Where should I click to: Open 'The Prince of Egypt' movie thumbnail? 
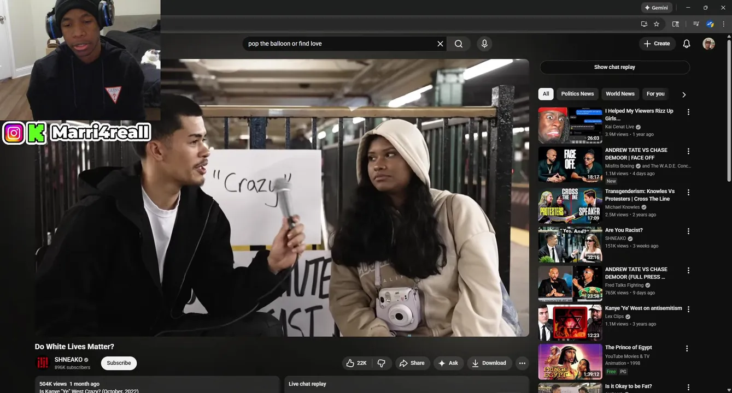pos(570,361)
